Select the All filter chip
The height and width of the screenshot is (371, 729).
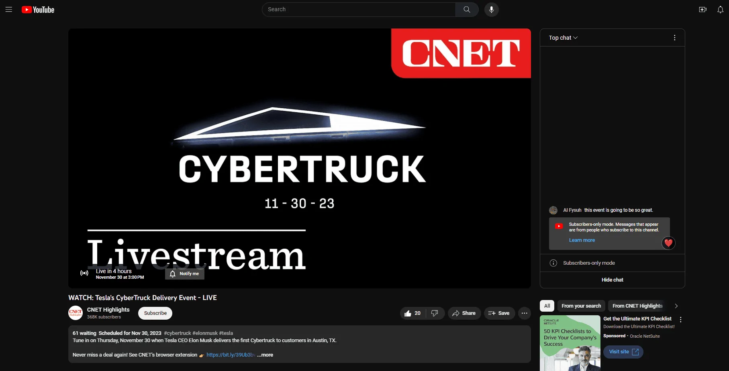547,306
